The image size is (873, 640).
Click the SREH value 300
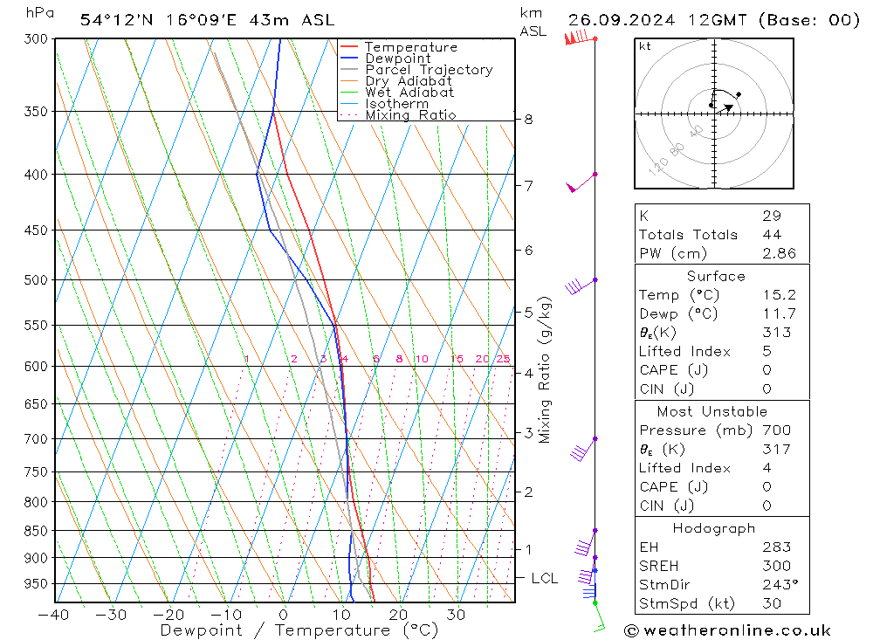tap(777, 566)
